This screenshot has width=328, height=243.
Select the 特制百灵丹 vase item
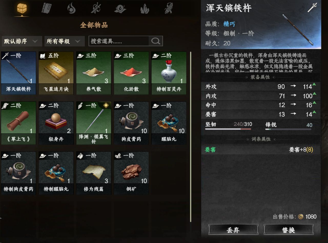pyautogui.click(x=169, y=73)
